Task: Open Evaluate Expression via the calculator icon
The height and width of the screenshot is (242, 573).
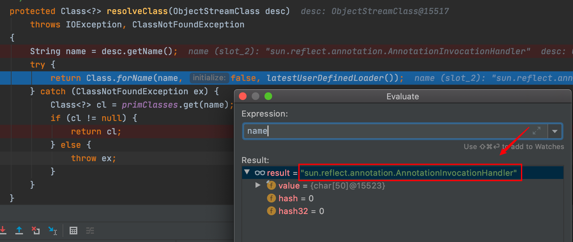Action: tap(73, 231)
